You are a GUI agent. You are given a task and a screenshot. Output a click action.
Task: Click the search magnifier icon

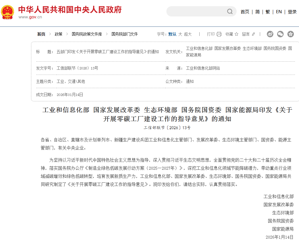(230, 11)
